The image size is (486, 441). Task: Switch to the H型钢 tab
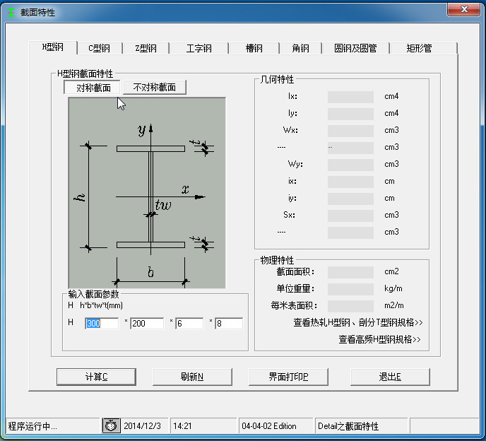tap(53, 47)
